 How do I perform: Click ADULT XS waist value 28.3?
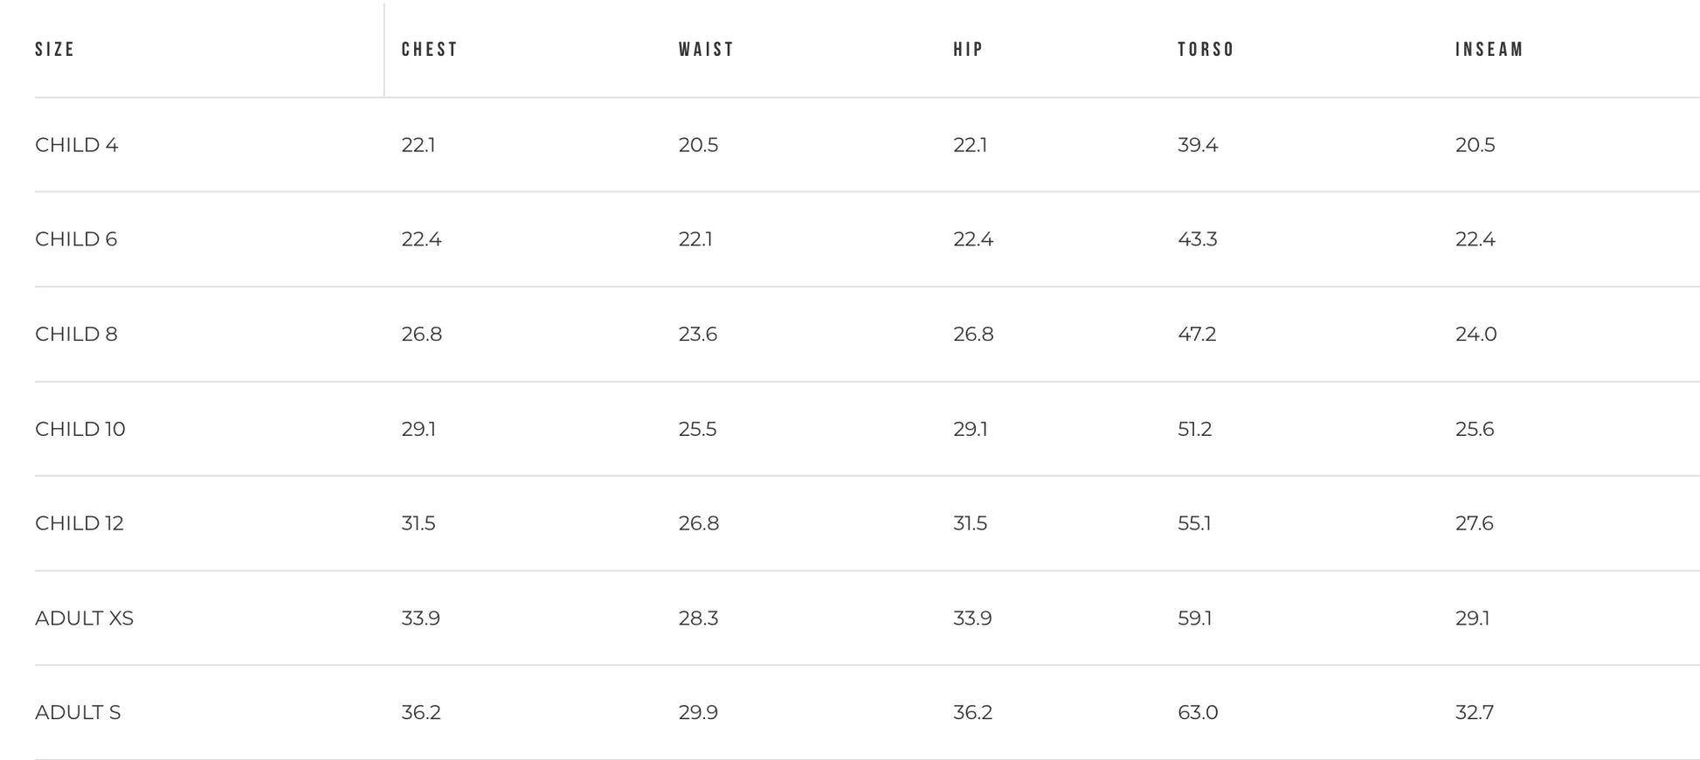click(x=698, y=618)
